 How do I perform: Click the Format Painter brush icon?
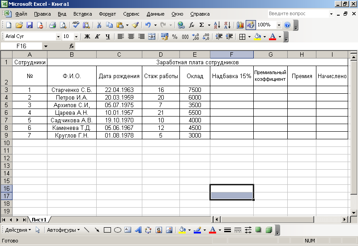(135, 25)
